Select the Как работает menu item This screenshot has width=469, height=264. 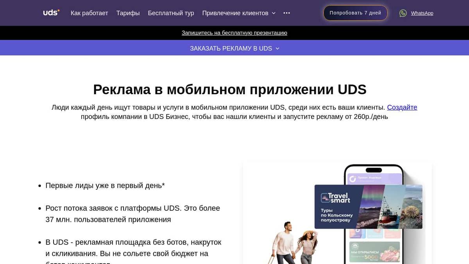(x=89, y=13)
